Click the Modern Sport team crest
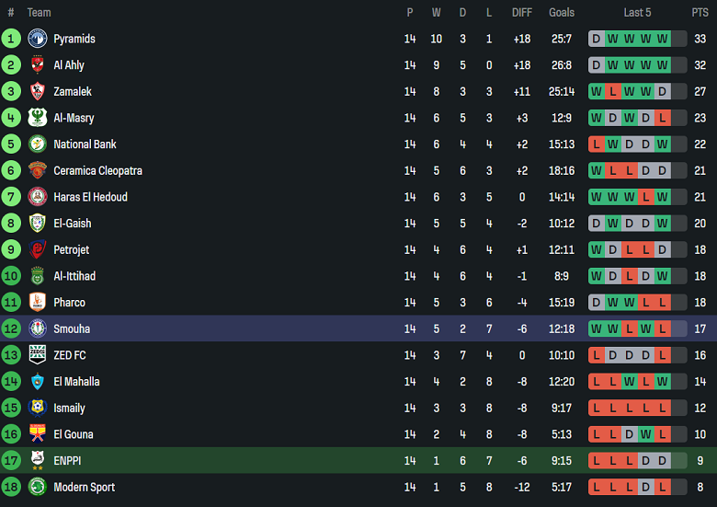 tap(38, 487)
